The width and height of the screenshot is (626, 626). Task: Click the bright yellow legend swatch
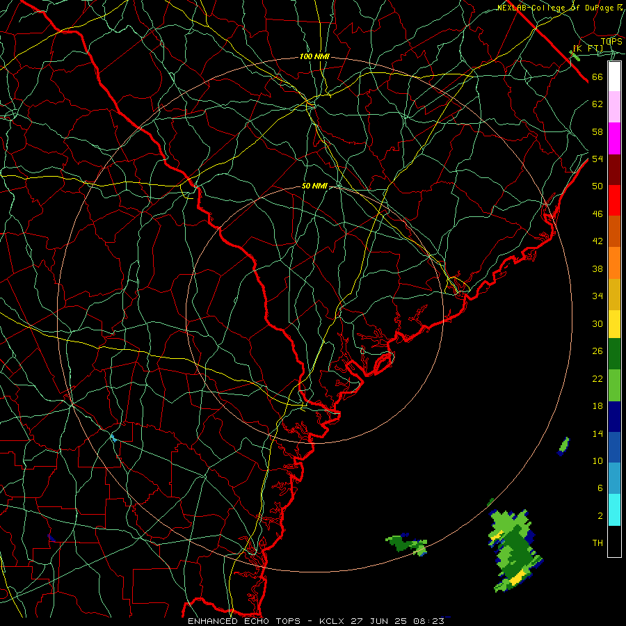click(x=614, y=323)
